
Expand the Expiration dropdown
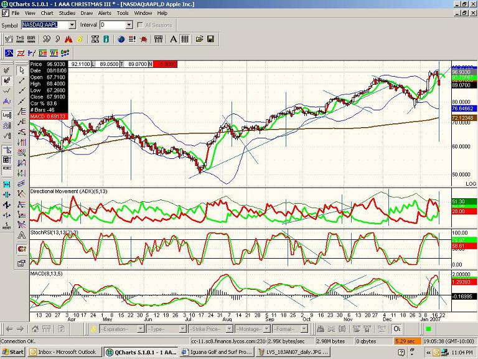point(141,329)
